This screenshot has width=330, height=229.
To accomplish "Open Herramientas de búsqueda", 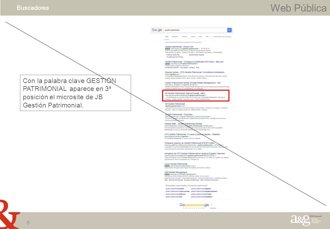I will (x=222, y=37).
